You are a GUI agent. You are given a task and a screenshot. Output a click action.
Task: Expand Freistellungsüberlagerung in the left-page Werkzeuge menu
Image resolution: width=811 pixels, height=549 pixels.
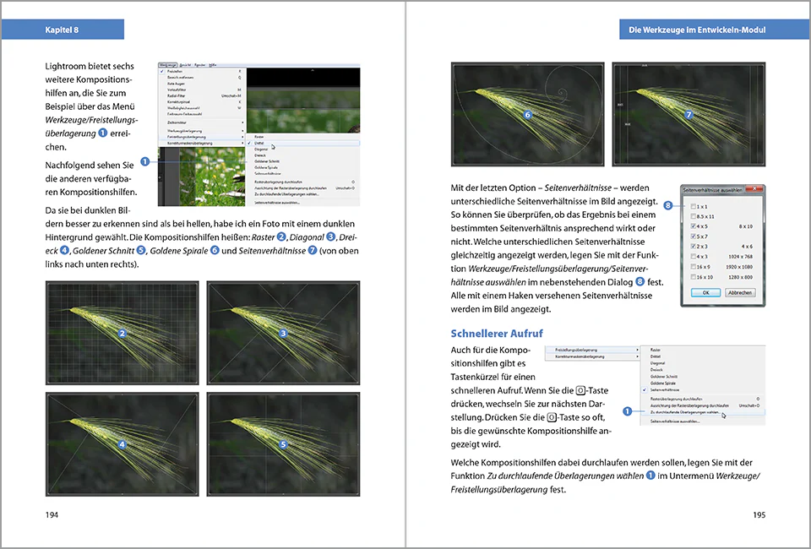click(x=202, y=137)
